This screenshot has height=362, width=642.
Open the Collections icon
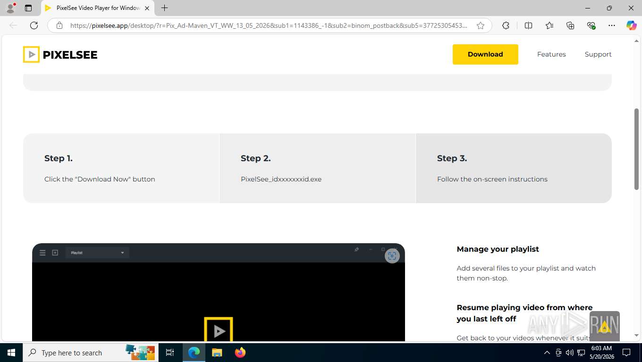[570, 25]
